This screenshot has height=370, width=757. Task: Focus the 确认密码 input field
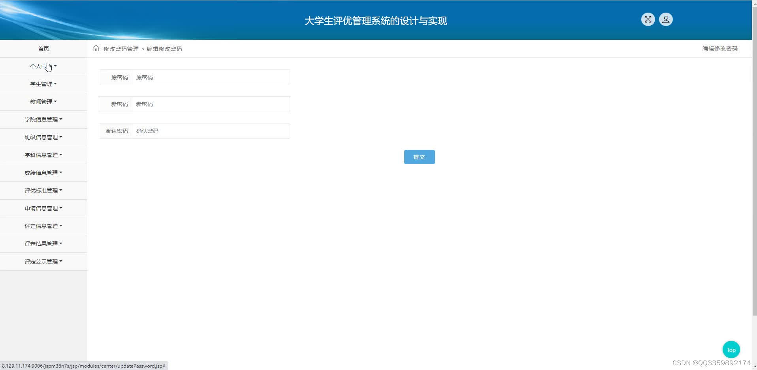(x=211, y=131)
